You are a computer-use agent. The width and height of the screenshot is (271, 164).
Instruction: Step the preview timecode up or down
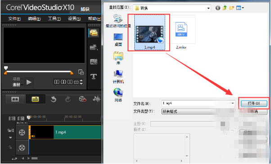81,82
